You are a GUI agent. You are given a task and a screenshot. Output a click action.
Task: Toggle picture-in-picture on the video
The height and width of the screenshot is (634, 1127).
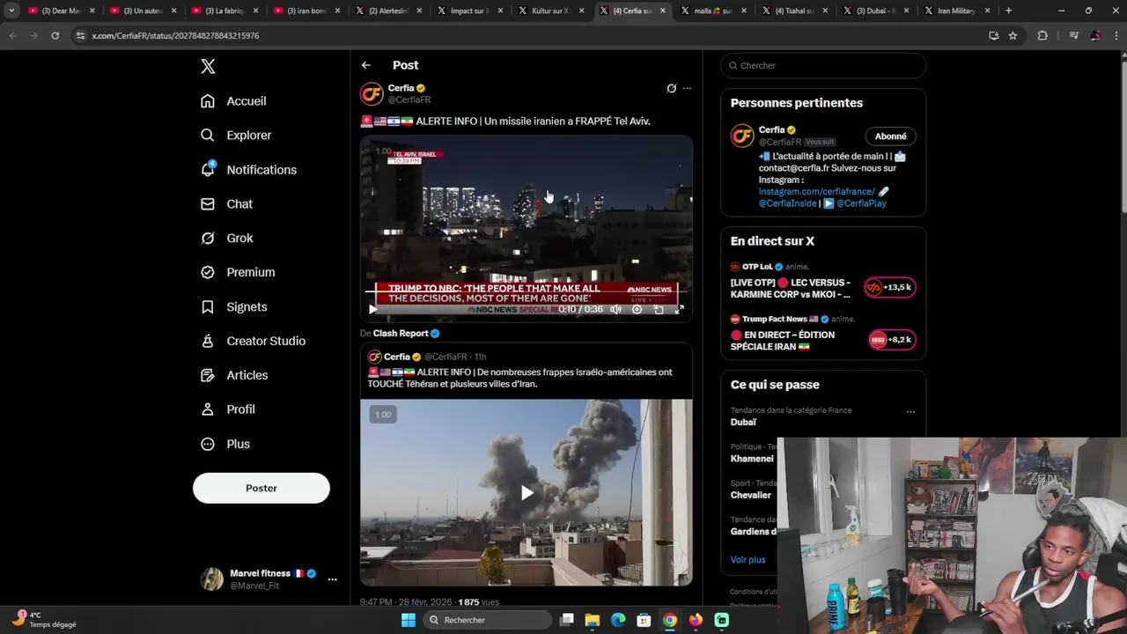659,309
